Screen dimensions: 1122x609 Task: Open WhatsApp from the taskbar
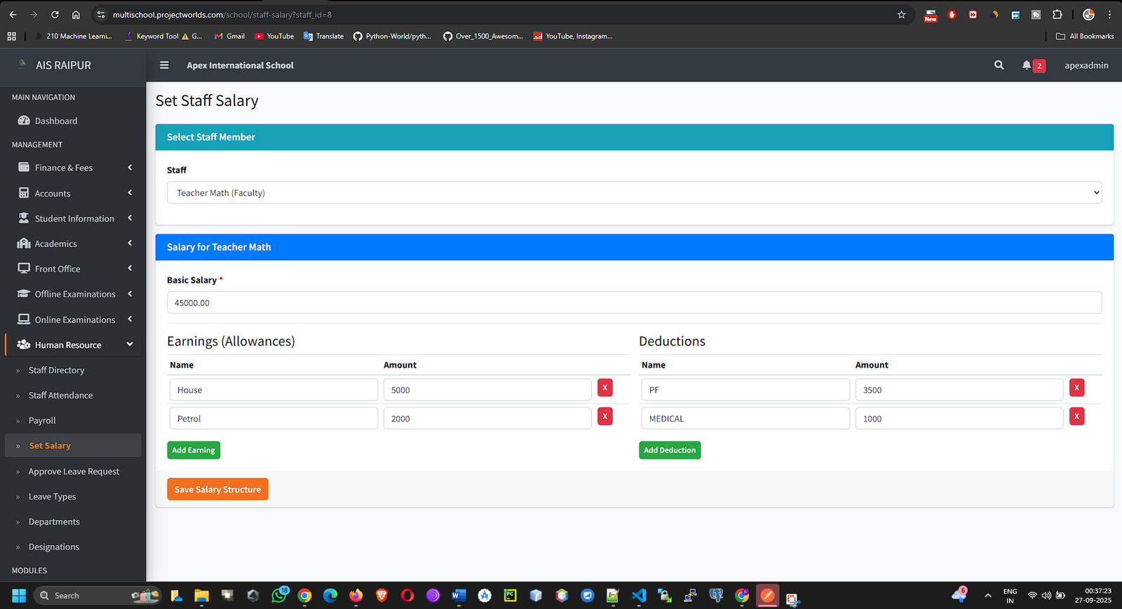tap(279, 596)
